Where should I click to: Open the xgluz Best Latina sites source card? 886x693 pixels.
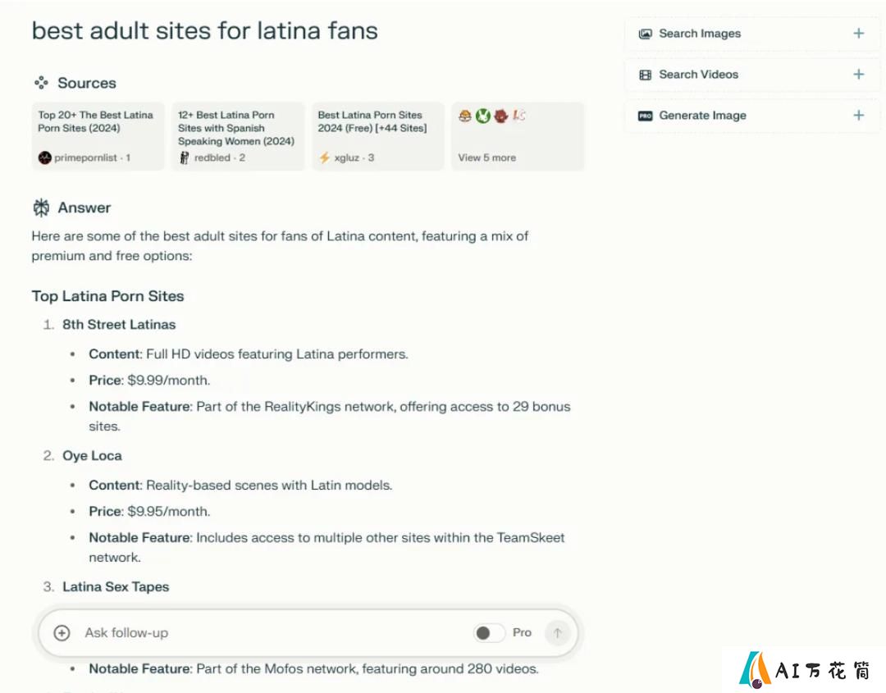coord(377,136)
